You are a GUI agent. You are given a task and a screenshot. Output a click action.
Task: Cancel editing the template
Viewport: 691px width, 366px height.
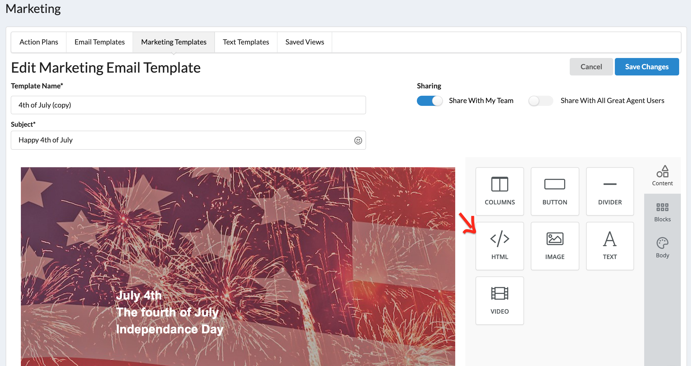pyautogui.click(x=591, y=66)
